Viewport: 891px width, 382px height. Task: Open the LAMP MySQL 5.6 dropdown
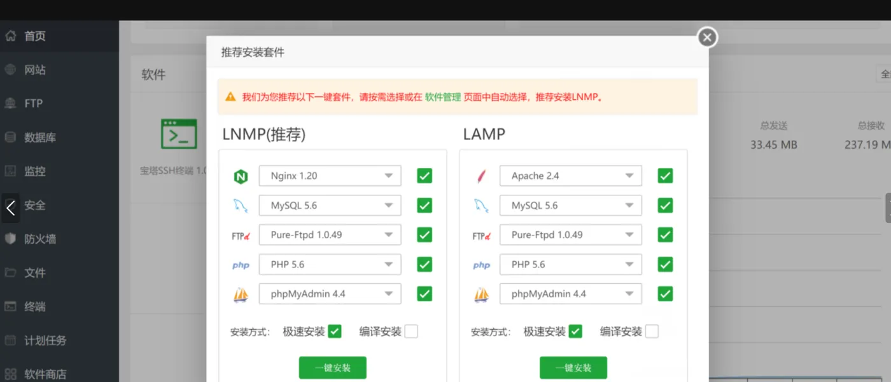[x=570, y=205]
